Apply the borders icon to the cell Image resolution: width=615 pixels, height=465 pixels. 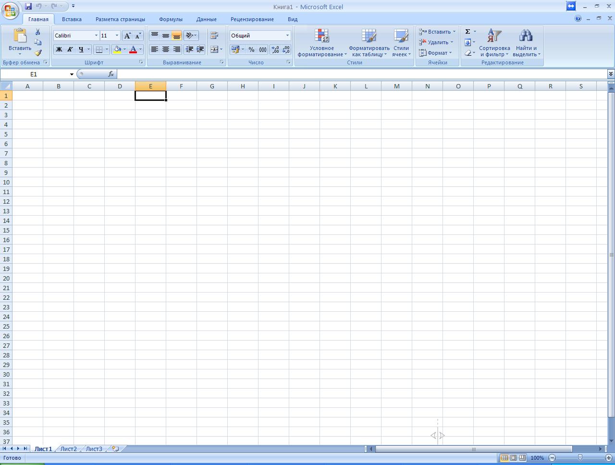tap(99, 49)
